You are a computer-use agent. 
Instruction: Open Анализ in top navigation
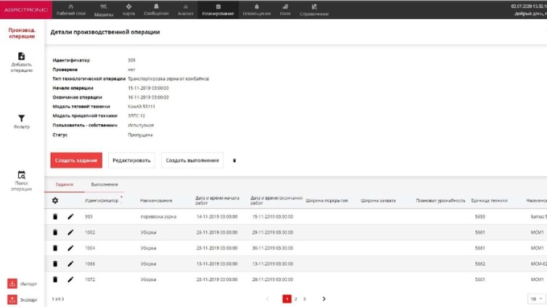point(185,9)
